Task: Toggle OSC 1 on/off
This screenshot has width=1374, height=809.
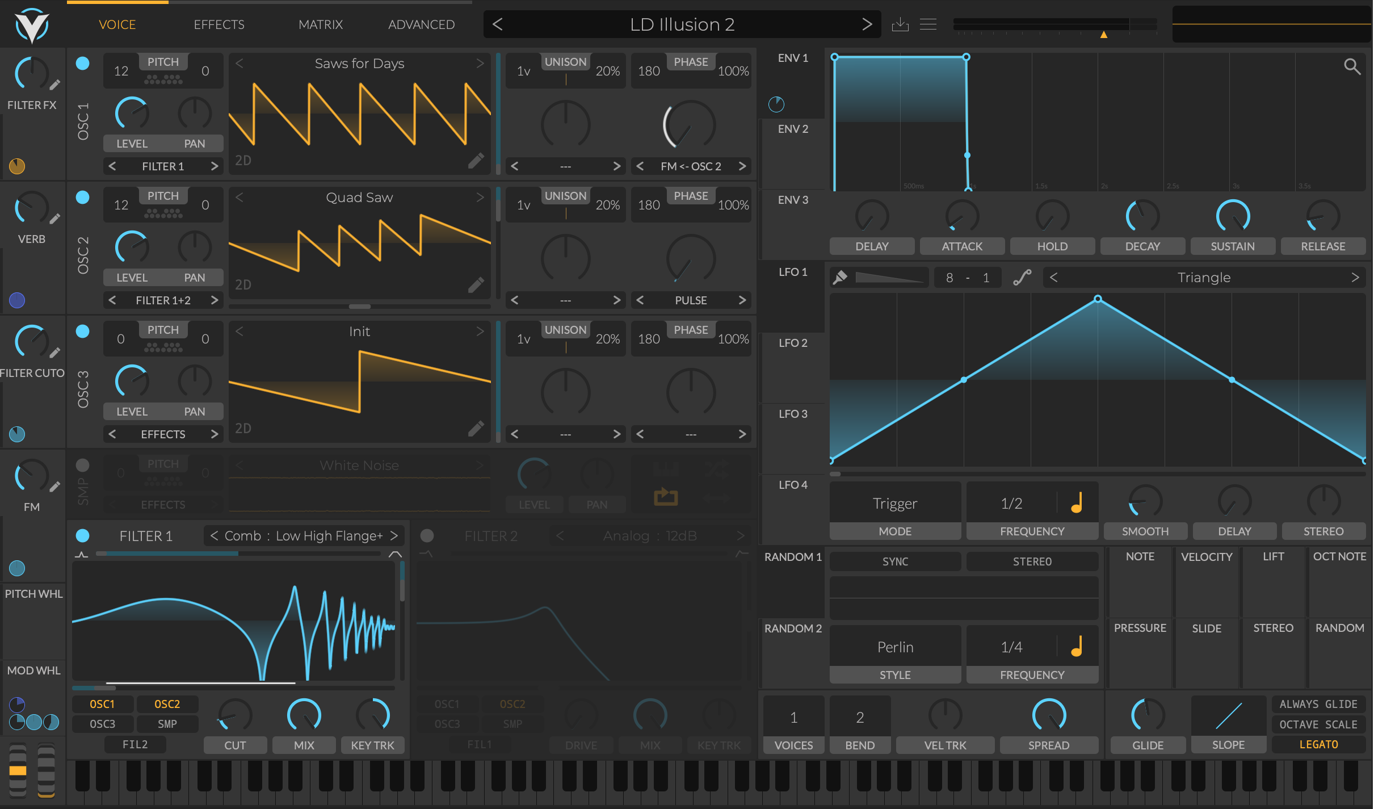Action: [83, 63]
